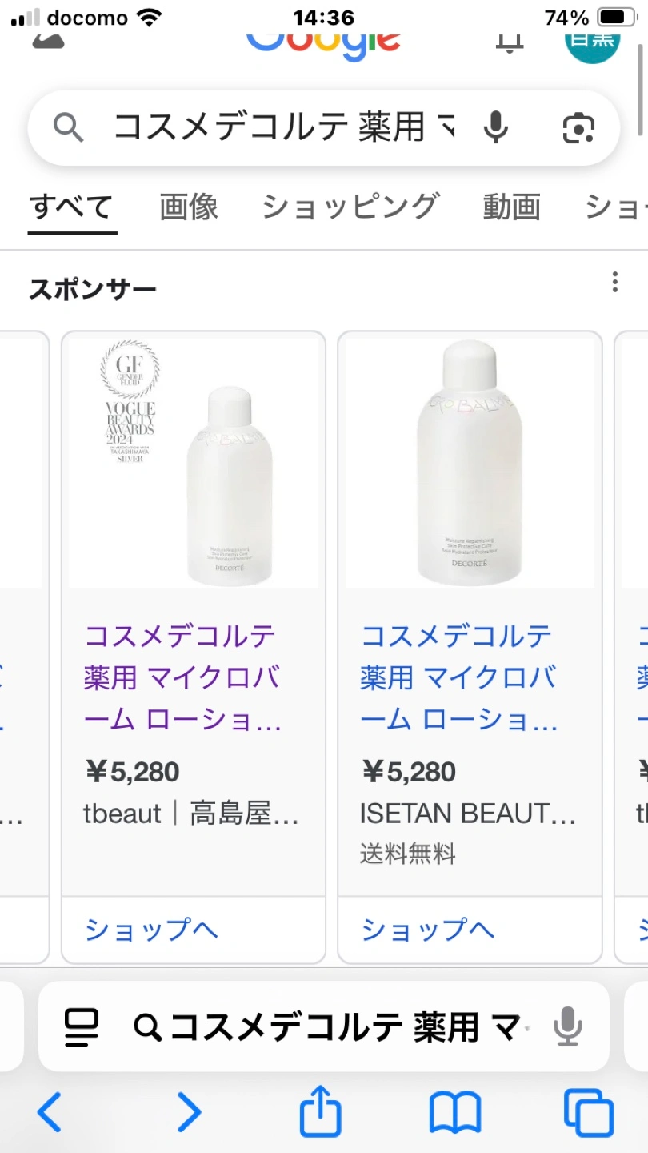Switch to the ショッピング tab

(350, 207)
